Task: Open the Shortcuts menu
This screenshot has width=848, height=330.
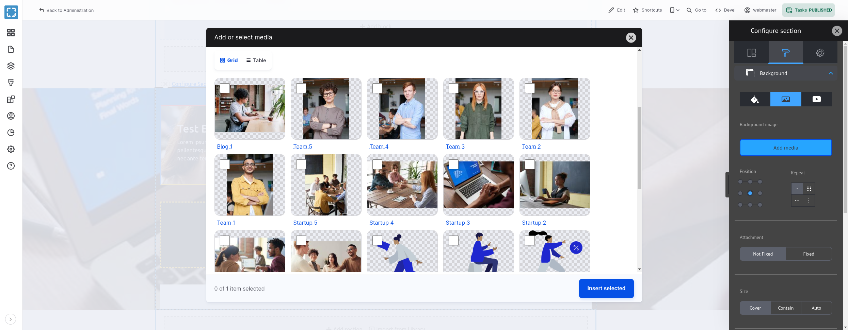Action: tap(647, 10)
